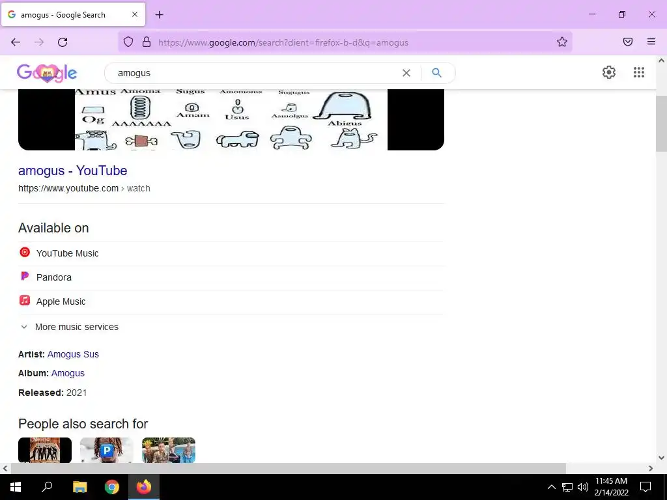The image size is (667, 500).
Task: Click the Pandora P icon
Action: [25, 276]
